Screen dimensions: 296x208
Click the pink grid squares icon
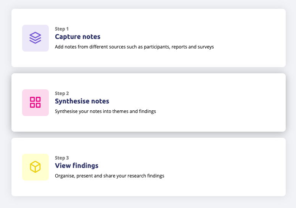click(35, 102)
